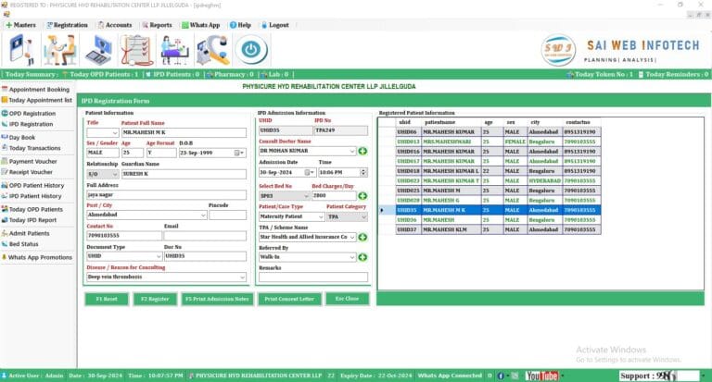Click the patient card toolbar icon
Screen dimensions: 712x382
pos(22,50)
